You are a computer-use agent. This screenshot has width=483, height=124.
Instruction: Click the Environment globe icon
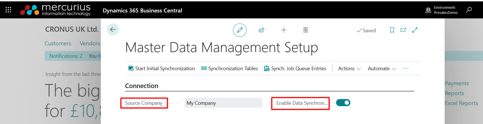(x=428, y=10)
